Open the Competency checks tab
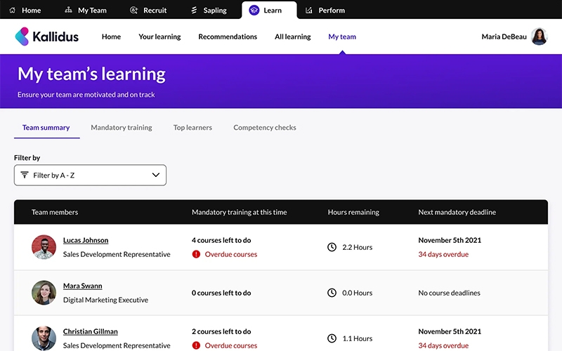The image size is (562, 351). [265, 128]
